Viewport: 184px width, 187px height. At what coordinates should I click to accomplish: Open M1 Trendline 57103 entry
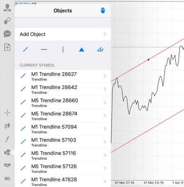[63, 142]
